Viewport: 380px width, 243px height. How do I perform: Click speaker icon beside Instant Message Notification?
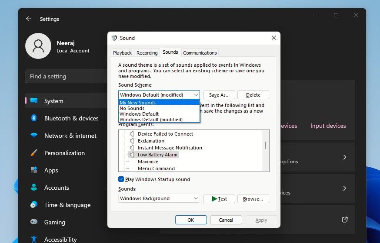click(132, 148)
